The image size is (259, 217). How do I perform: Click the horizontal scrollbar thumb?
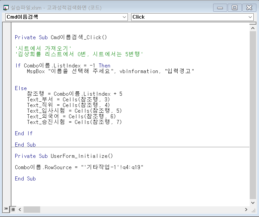[x=32, y=210]
